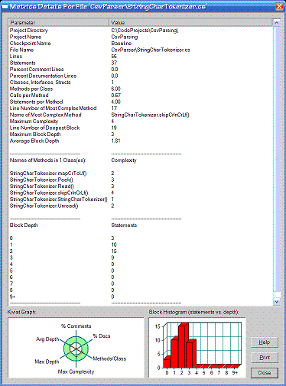Select the StringCharTokenizer.Read() method row
The width and height of the screenshot is (286, 386).
point(141,187)
